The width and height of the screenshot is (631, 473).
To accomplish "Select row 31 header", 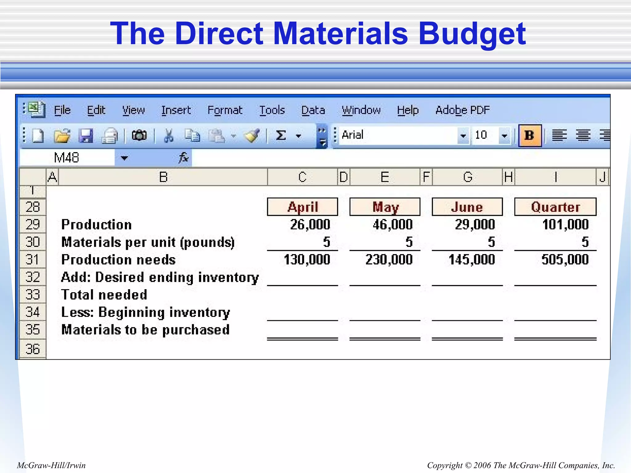I will [x=33, y=260].
